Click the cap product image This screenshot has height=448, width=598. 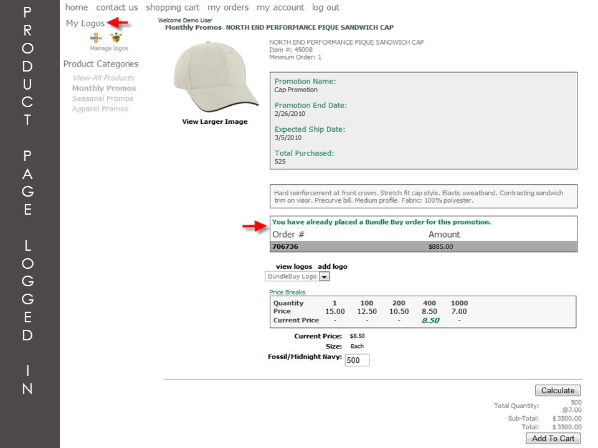point(216,76)
